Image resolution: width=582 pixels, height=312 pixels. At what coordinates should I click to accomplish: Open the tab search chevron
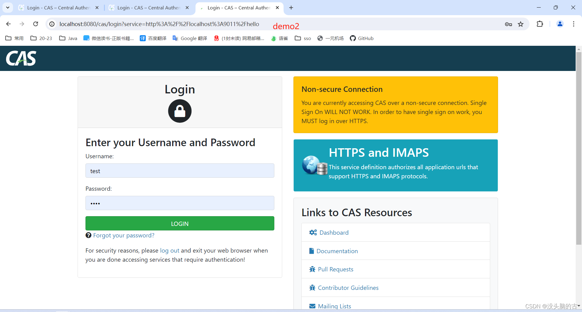pyautogui.click(x=8, y=8)
